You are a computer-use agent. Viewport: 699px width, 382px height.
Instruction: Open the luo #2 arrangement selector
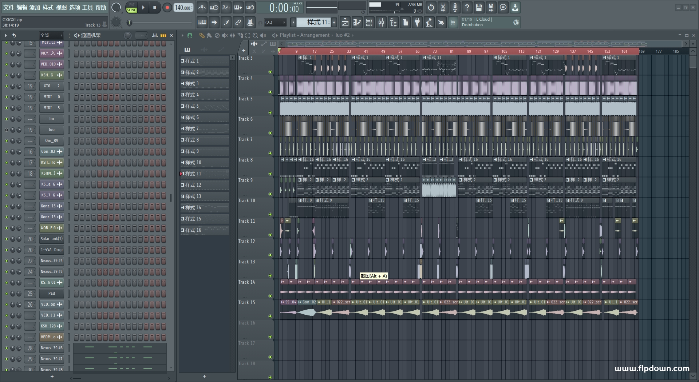click(x=342, y=35)
